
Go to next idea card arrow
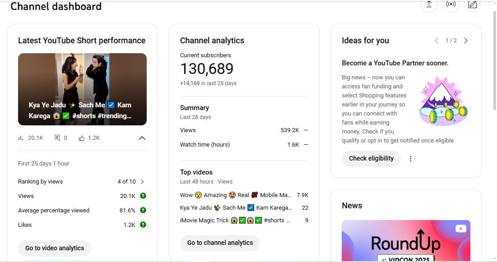(466, 41)
